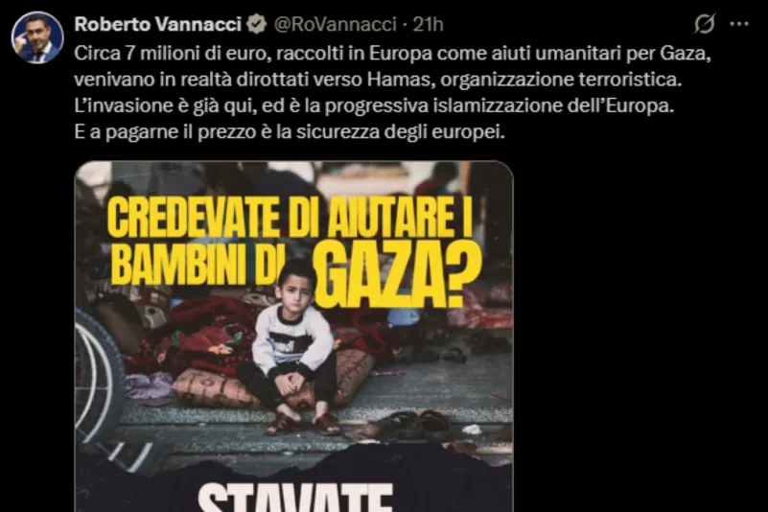
Task: Open the three-dot more options menu
Action: click(739, 24)
